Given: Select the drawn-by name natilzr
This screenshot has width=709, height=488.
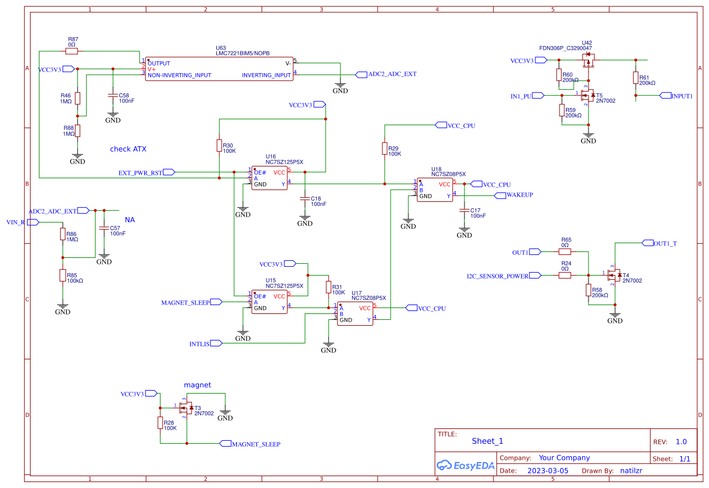Looking at the screenshot, I should (632, 470).
